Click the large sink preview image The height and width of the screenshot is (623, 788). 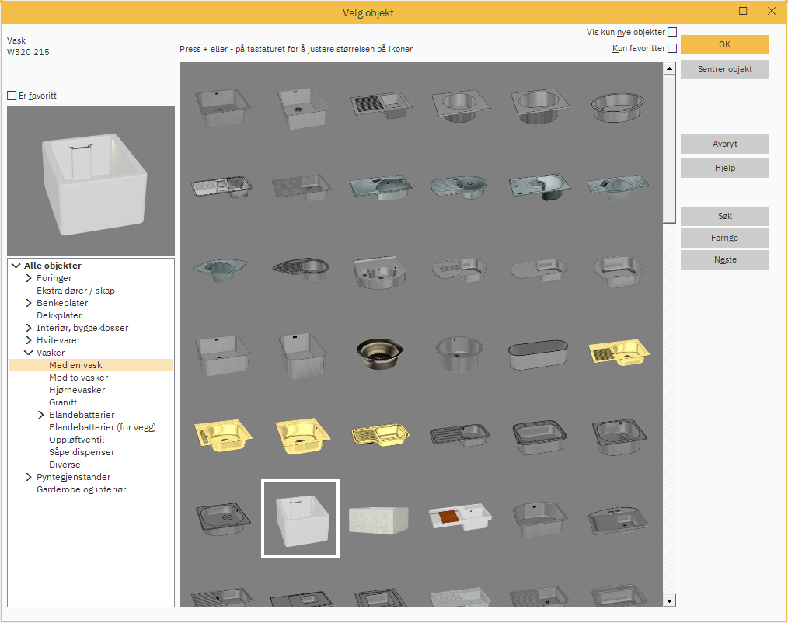click(x=91, y=180)
